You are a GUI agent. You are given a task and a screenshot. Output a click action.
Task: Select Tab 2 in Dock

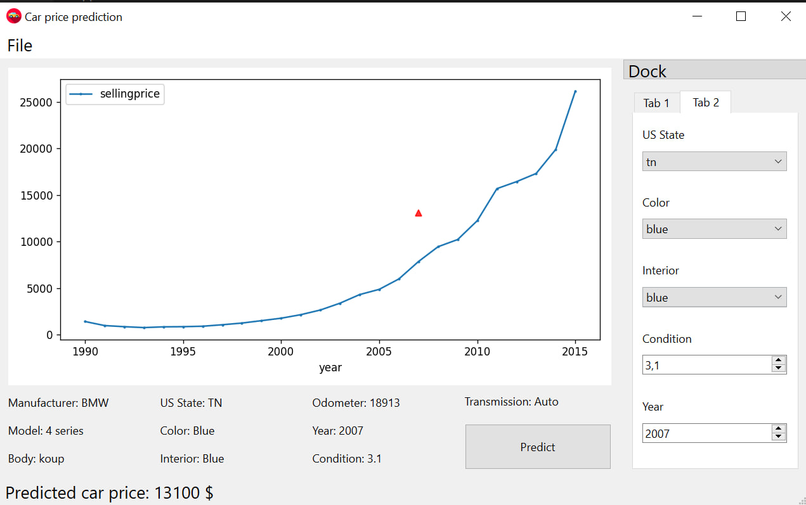click(705, 103)
